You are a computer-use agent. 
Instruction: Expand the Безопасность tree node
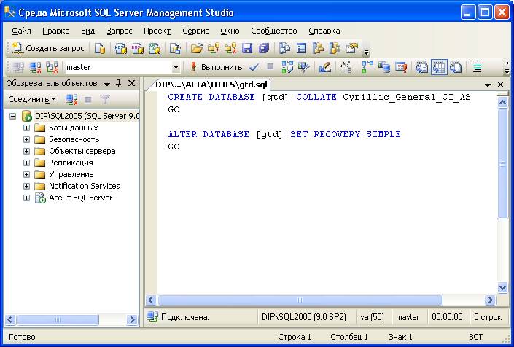click(27, 139)
